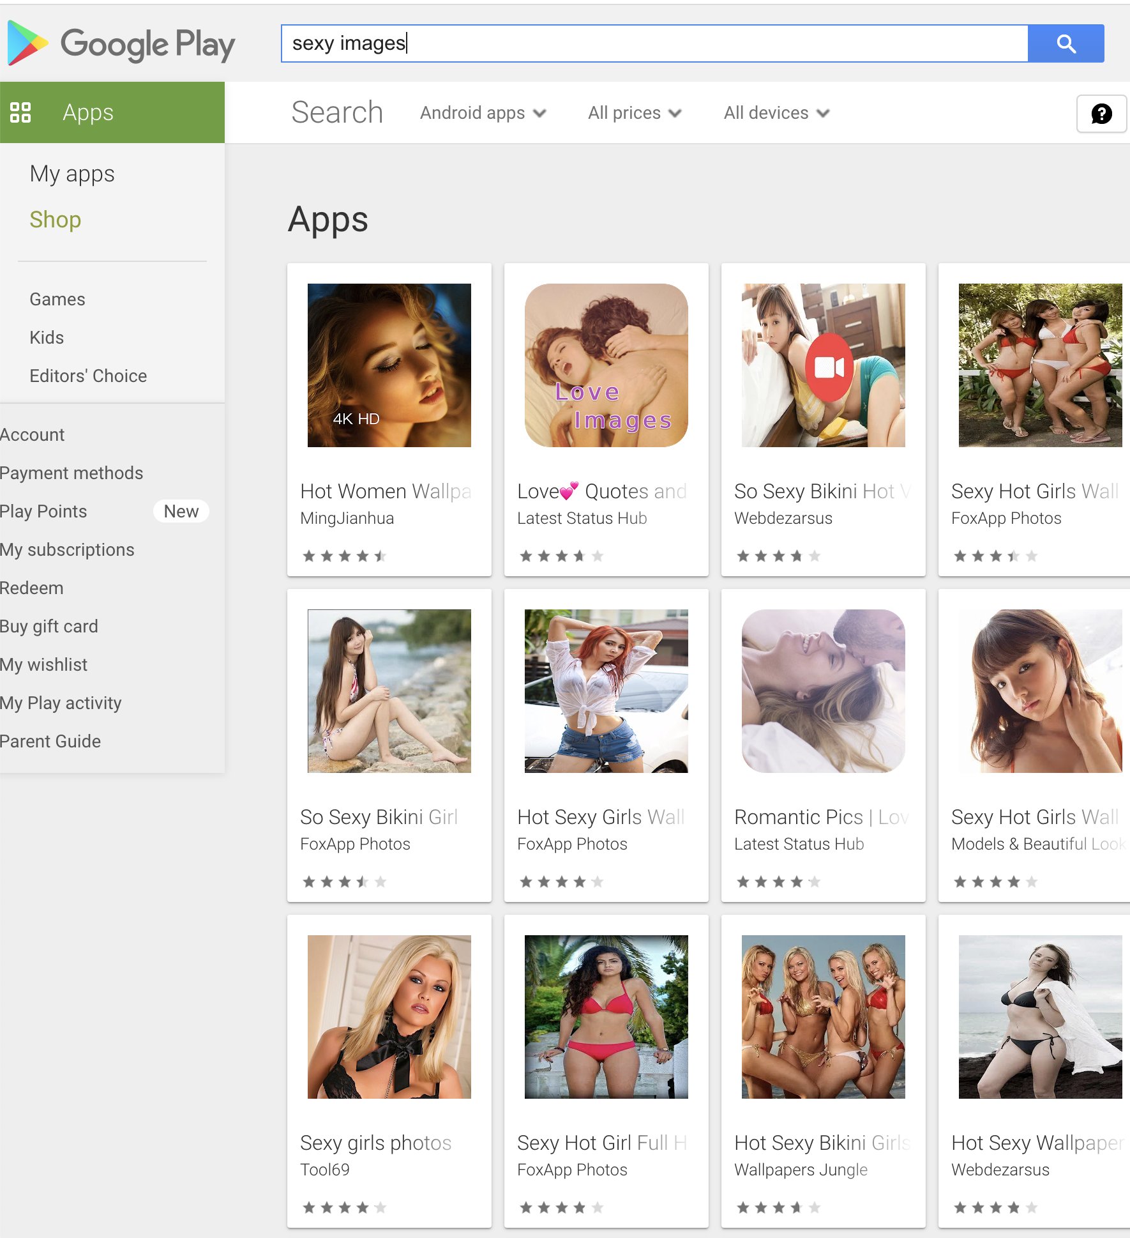The width and height of the screenshot is (1130, 1238).
Task: Click developer Wallpapers Jungle
Action: [801, 1170]
